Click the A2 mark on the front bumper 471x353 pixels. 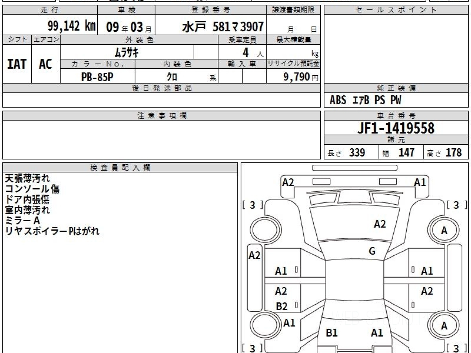[288, 182]
